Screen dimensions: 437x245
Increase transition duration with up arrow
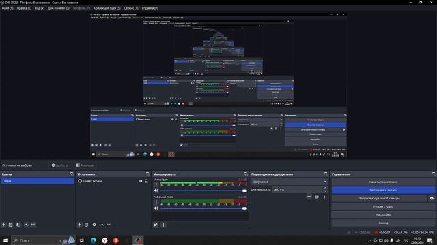pyautogui.click(x=325, y=188)
